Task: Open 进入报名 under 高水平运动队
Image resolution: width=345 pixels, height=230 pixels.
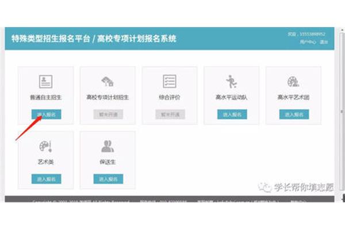Action: [x=232, y=114]
